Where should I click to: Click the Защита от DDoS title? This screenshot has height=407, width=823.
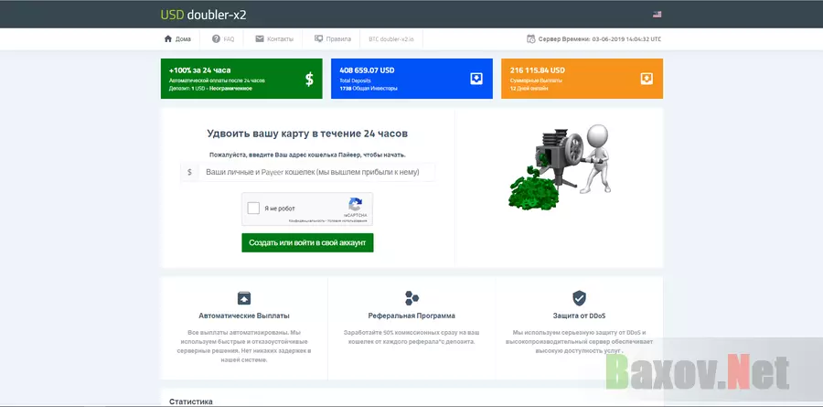click(580, 316)
